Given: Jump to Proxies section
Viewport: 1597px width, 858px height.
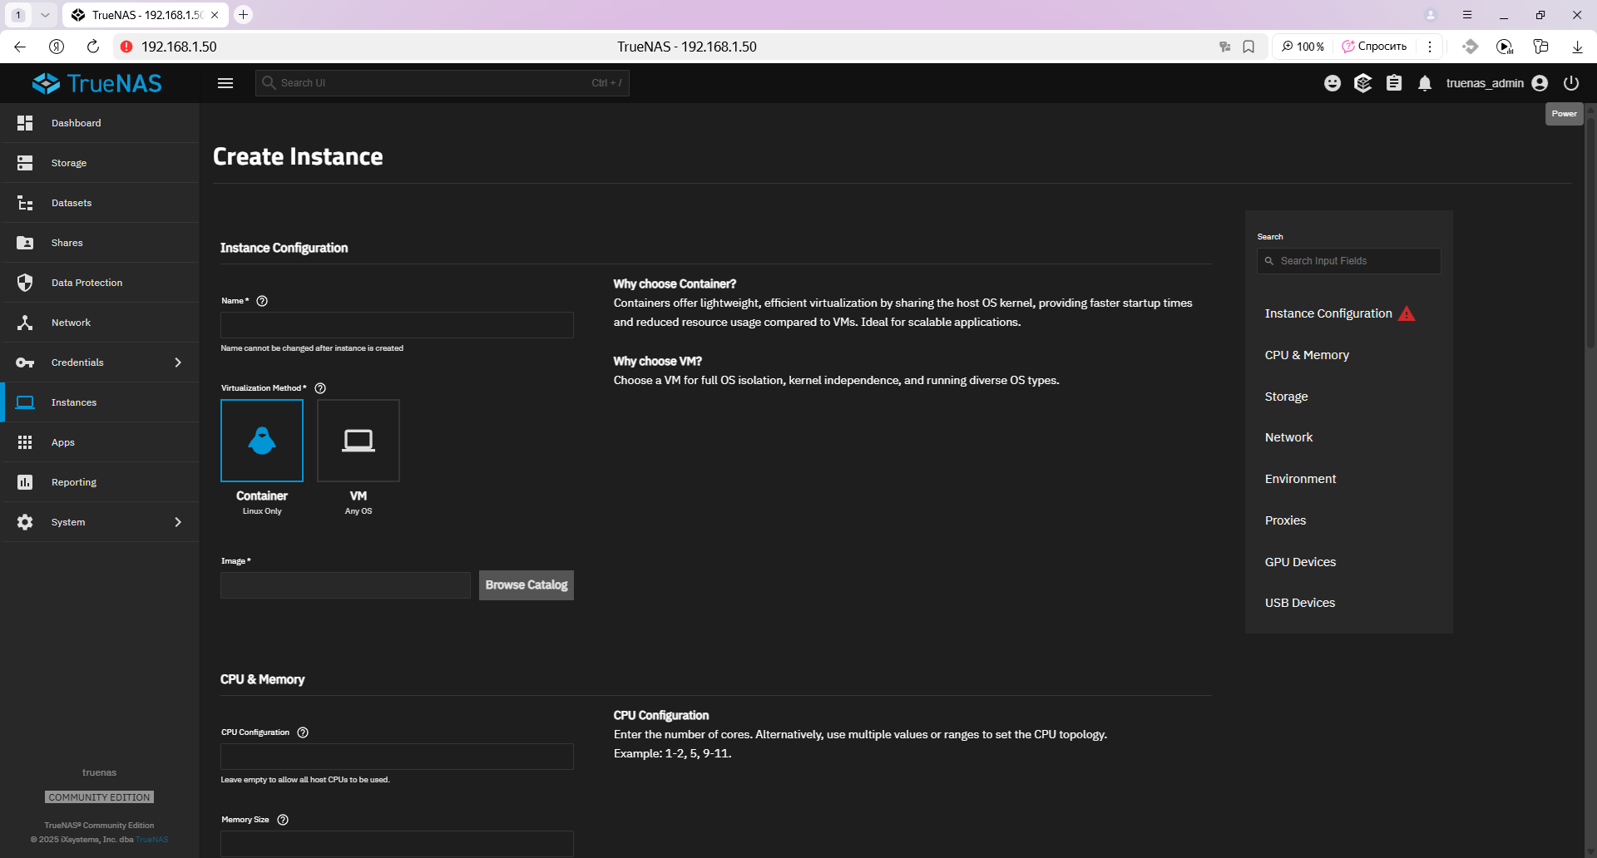Looking at the screenshot, I should (1285, 520).
